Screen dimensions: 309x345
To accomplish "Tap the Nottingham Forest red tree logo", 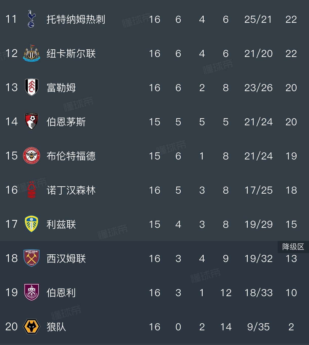I will [31, 190].
